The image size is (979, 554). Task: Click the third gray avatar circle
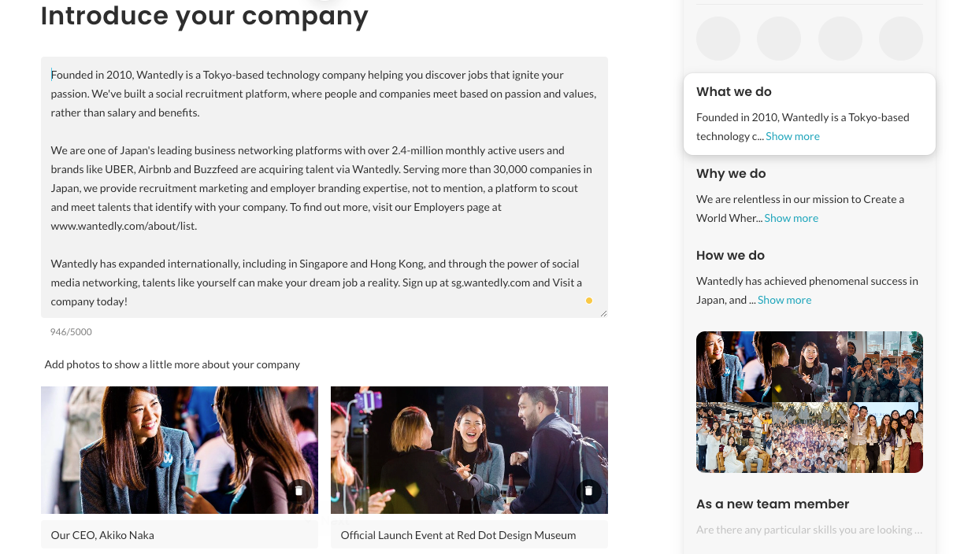pyautogui.click(x=840, y=39)
